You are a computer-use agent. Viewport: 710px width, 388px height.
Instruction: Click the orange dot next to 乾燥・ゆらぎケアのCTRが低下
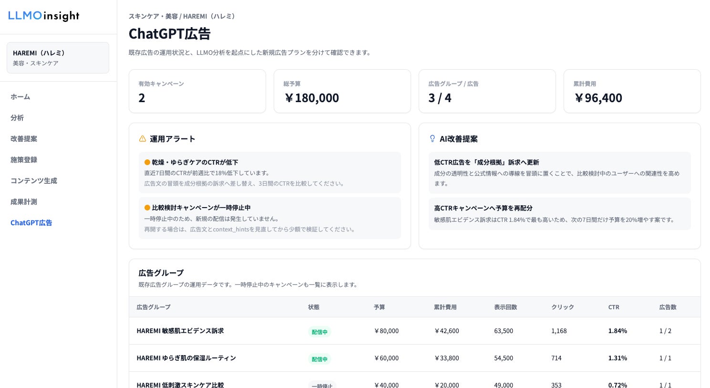(x=147, y=162)
